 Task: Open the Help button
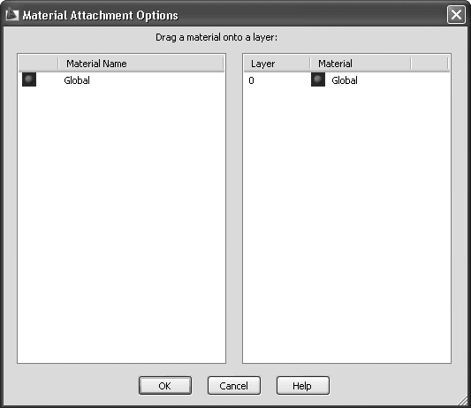click(x=303, y=386)
